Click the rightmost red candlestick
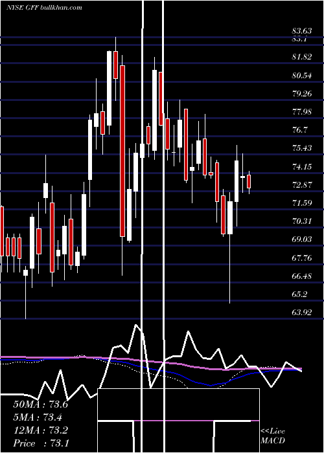This screenshot has width=324, height=453. 249,181
